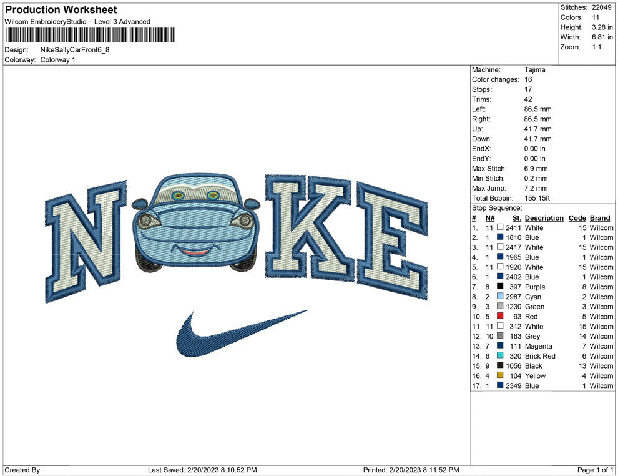Image resolution: width=618 pixels, height=476 pixels.
Task: Click the blue swatch for 2349 Blue
Action: tap(500, 385)
